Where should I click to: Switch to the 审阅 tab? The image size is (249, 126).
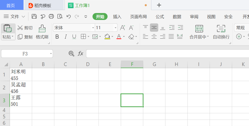click(x=194, y=16)
